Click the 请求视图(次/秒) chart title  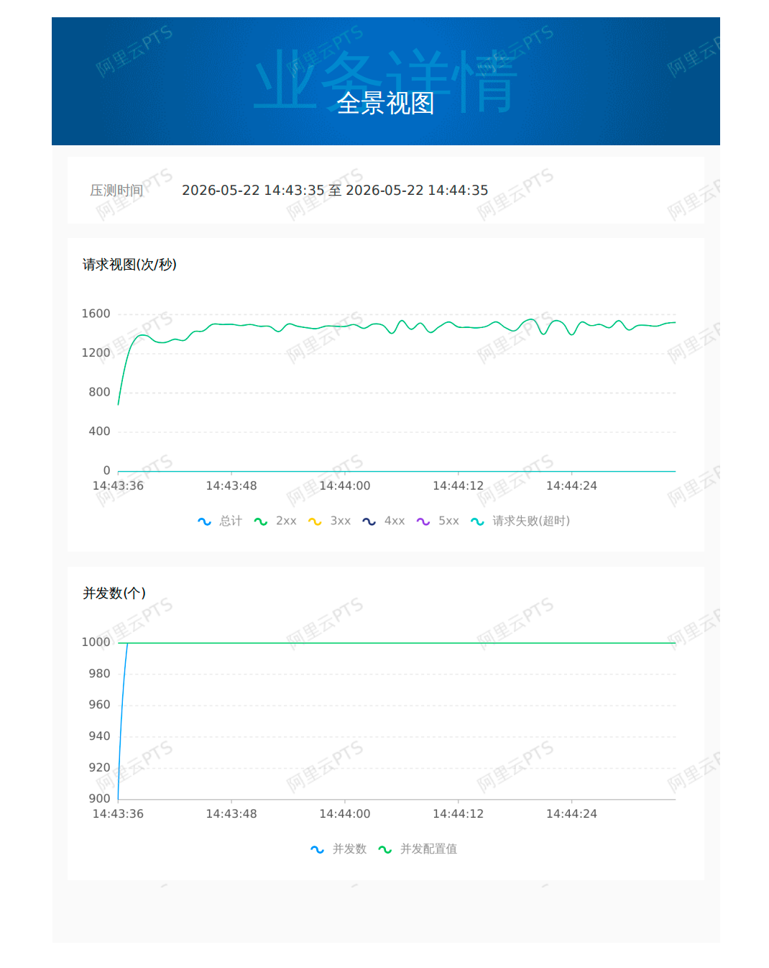(129, 264)
